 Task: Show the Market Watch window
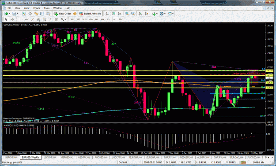click(x=24, y=14)
